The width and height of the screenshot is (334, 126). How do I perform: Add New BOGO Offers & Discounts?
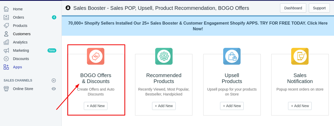point(96,106)
